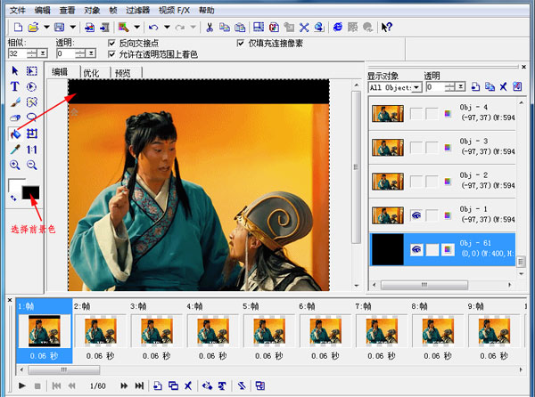Image resolution: width=535 pixels, height=397 pixels.
Task: Open the 过滤器 menu
Action: pos(138,10)
